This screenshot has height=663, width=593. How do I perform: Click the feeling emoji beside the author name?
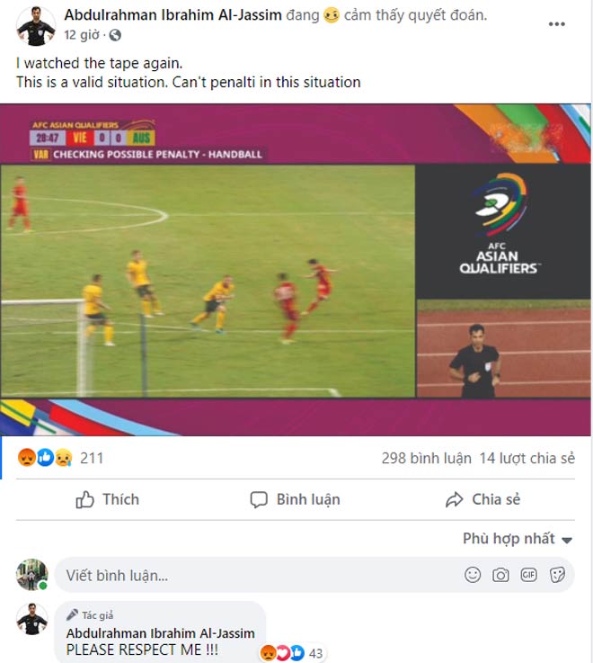click(x=332, y=15)
